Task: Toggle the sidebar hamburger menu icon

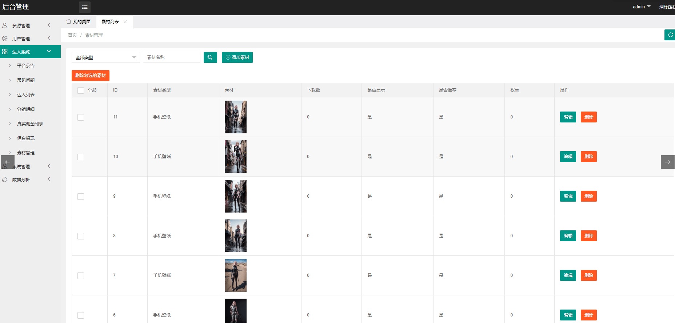Action: click(x=85, y=7)
